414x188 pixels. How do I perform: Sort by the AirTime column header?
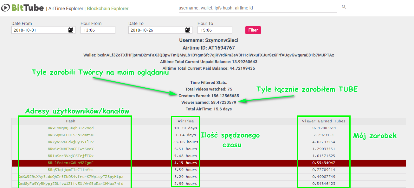(185, 121)
